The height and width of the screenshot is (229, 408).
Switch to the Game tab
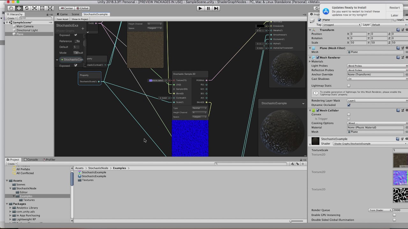tap(62, 14)
